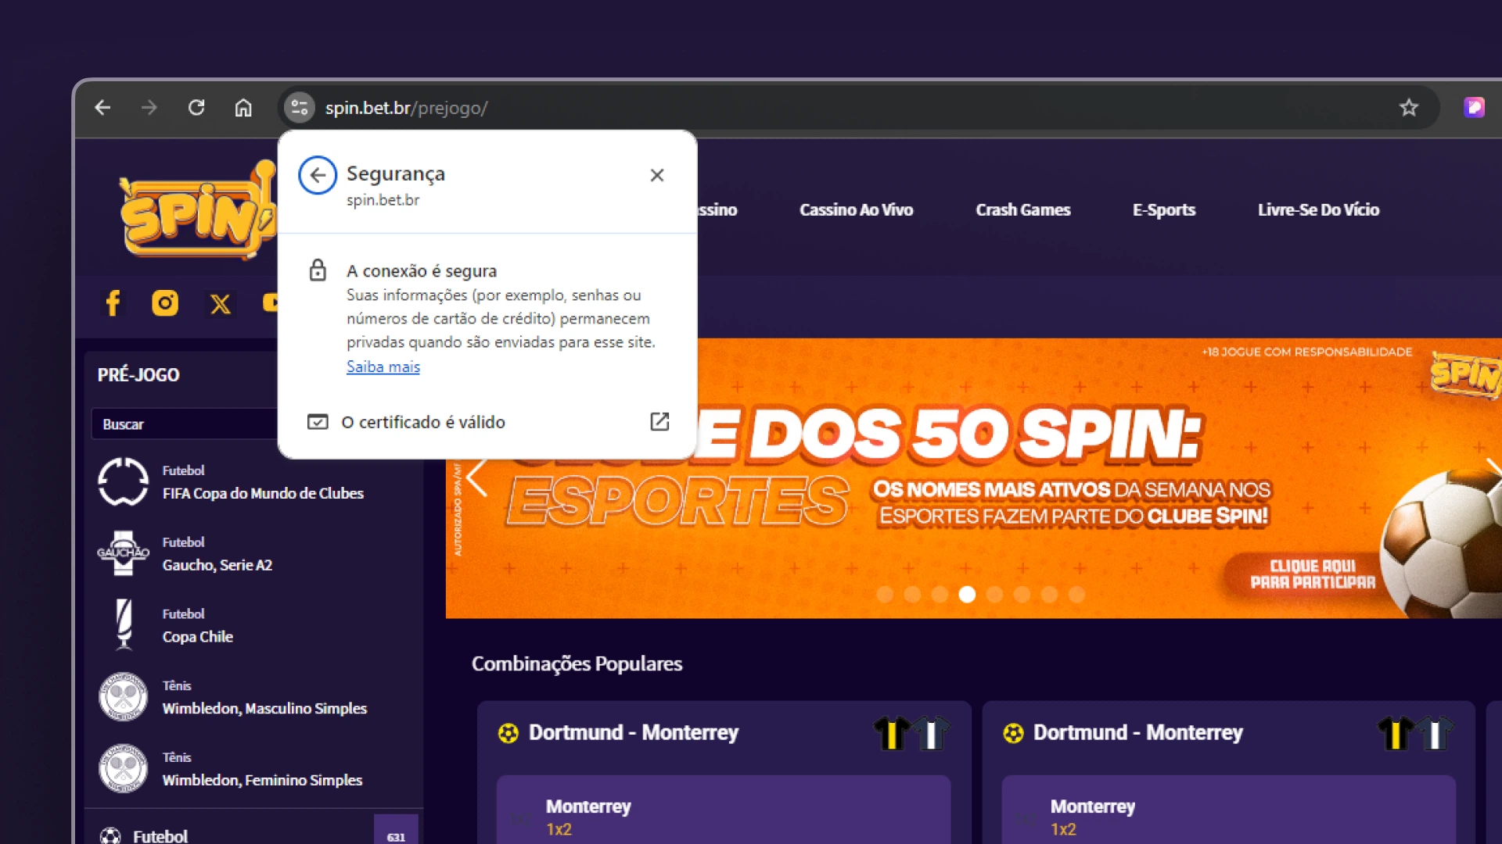
Task: Click the Saiba mais link
Action: click(383, 367)
